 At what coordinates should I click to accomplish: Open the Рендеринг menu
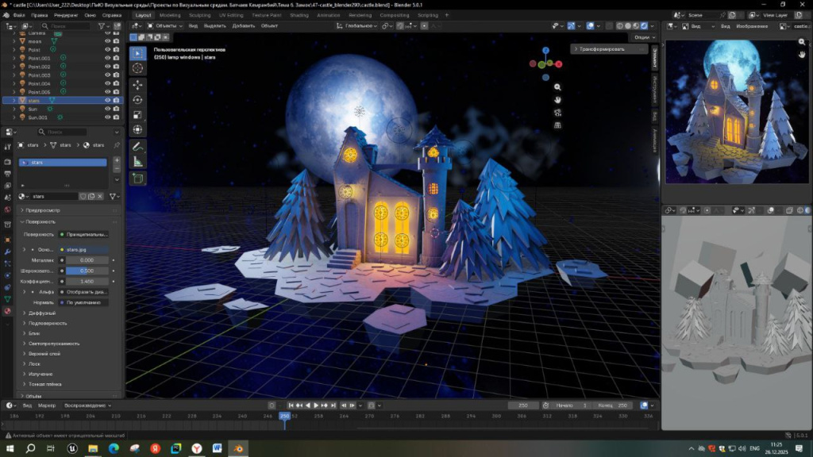(65, 15)
